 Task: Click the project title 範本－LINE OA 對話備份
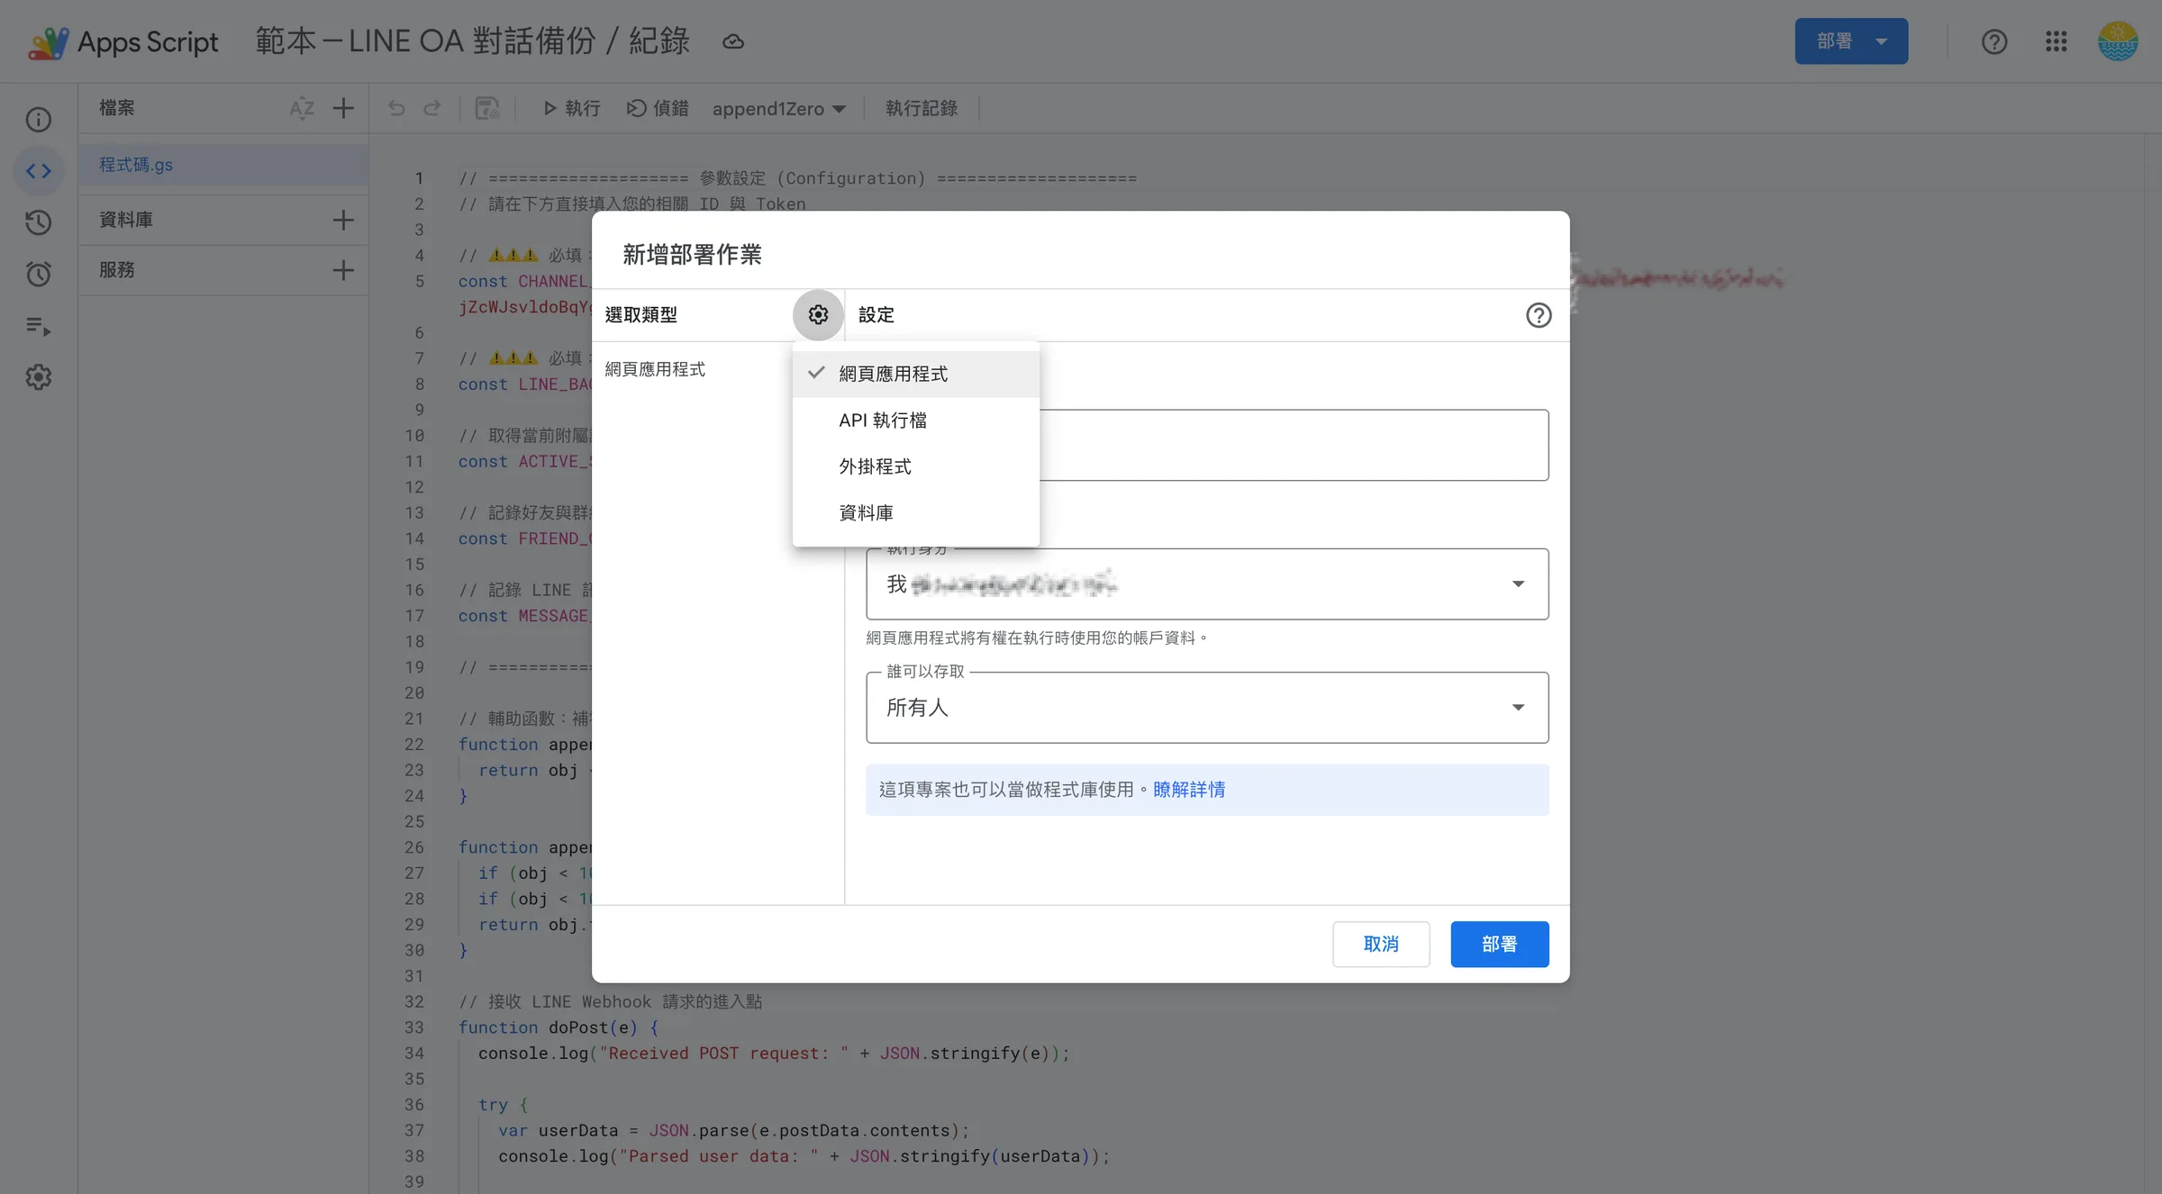point(472,41)
